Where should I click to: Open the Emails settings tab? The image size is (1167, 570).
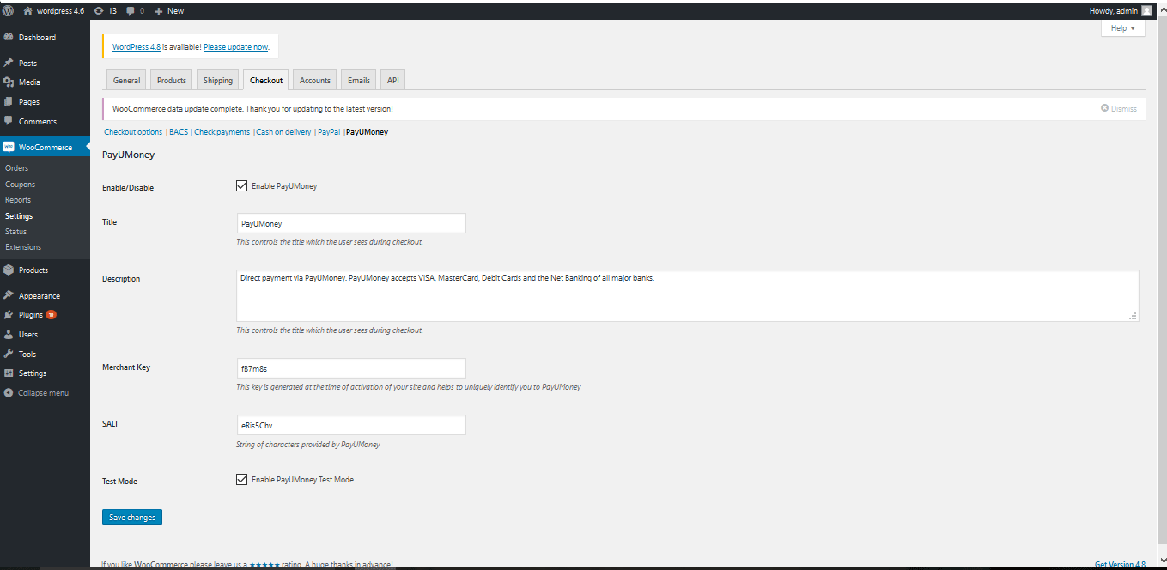pyautogui.click(x=358, y=80)
